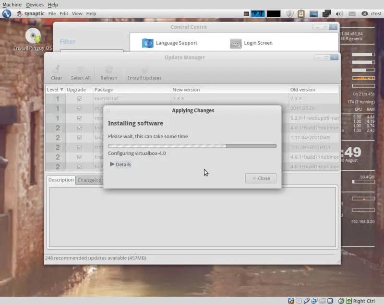Click Clear in the Update Manager toolbar

[x=57, y=72]
